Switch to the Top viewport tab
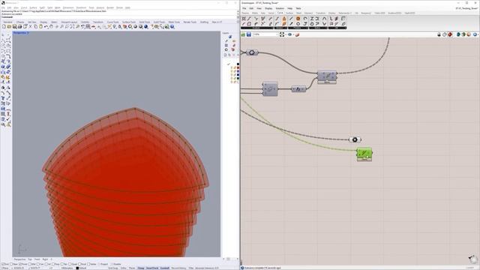The width and height of the screenshot is (480, 270). coord(30,259)
